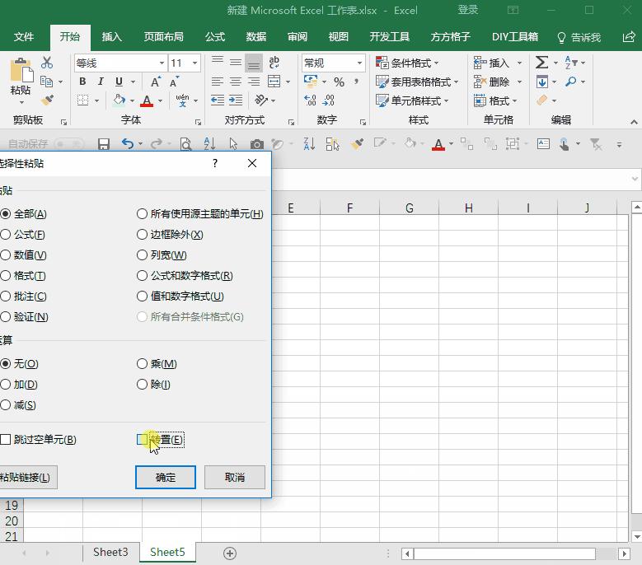Open the number format dropdown 常规
This screenshot has height=565, width=642.
pyautogui.click(x=359, y=63)
